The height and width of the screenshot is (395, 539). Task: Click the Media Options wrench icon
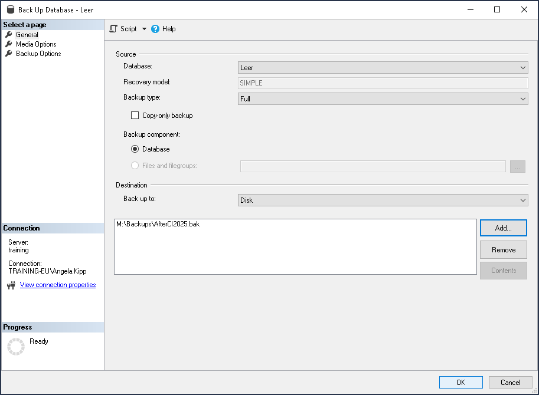point(9,44)
